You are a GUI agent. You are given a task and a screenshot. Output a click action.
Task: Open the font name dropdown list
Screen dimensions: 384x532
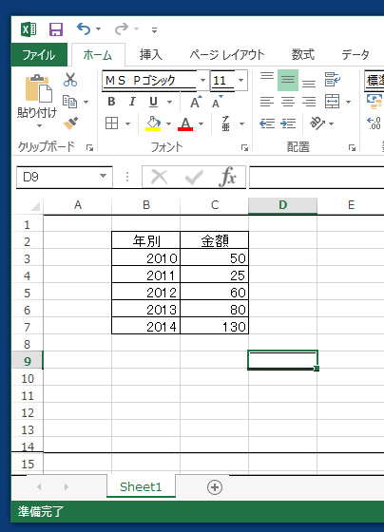(202, 81)
